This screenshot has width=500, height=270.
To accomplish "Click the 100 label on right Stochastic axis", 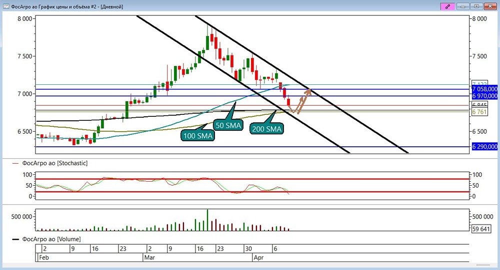I will coord(477,175).
